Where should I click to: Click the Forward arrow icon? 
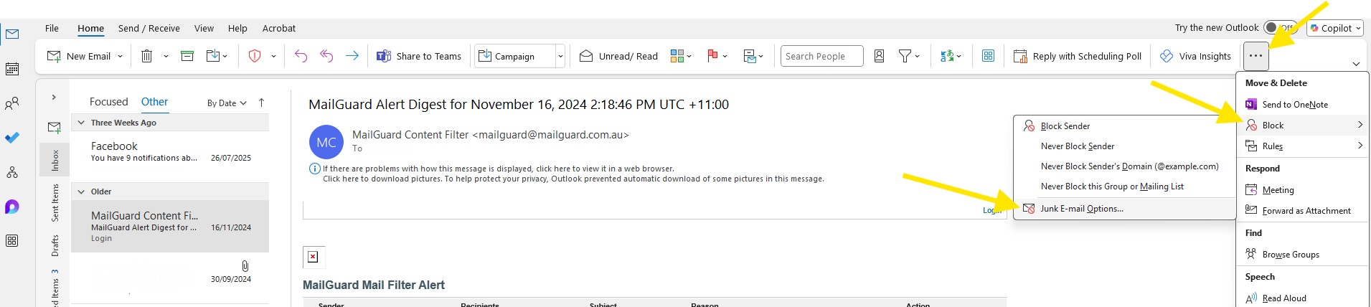352,56
